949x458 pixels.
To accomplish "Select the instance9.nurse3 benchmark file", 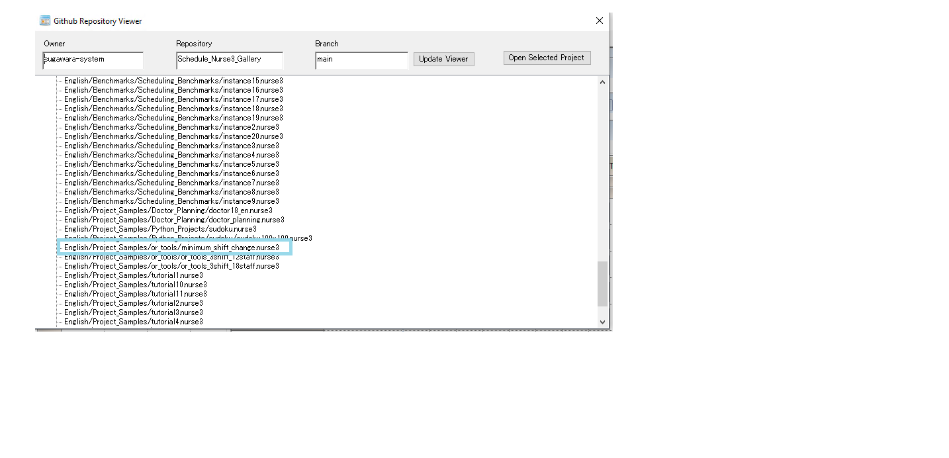I will click(x=171, y=201).
